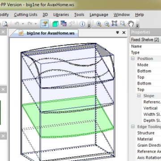Click the blue information icon

[x=82, y=24]
